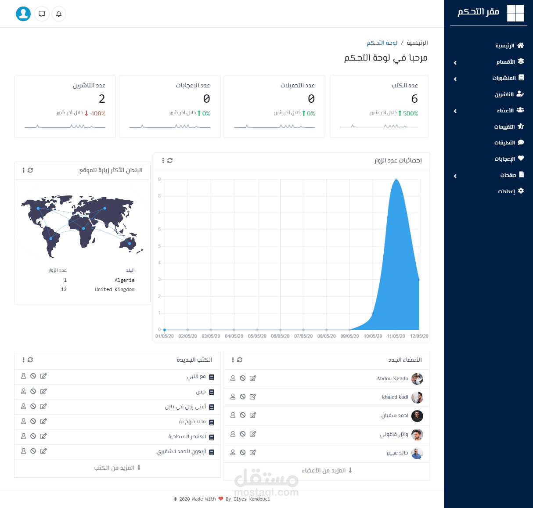
Task: Click the عدد الناشرين statistics card
Action: click(x=65, y=107)
